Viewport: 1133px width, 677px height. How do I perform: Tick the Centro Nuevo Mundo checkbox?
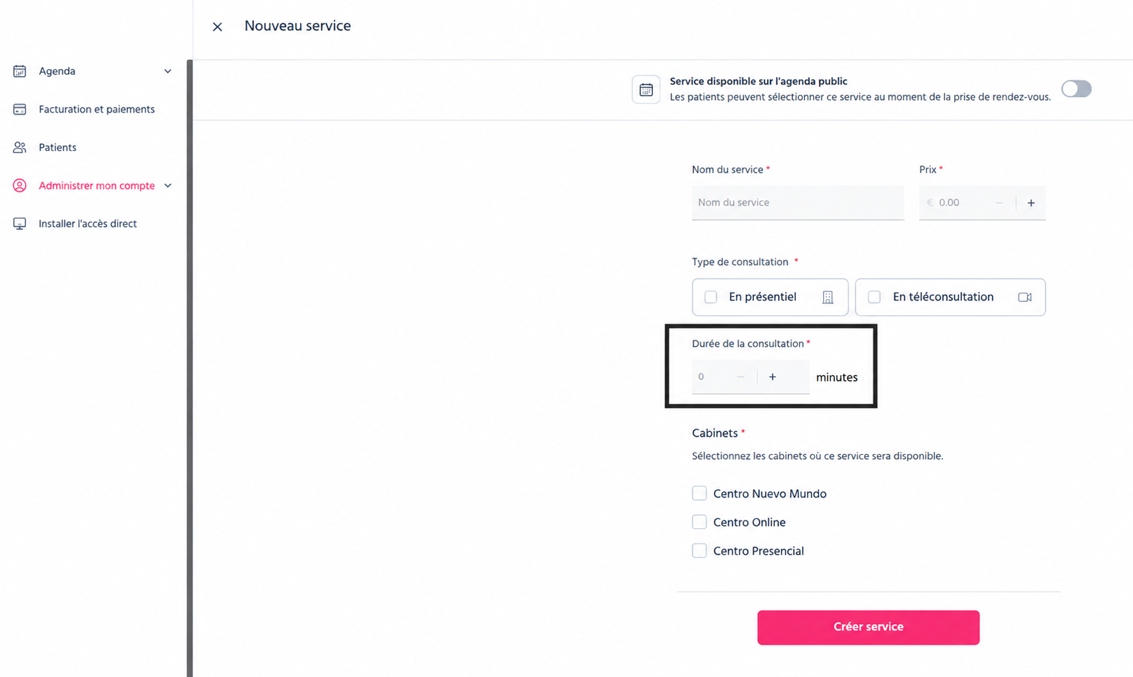pyautogui.click(x=699, y=493)
